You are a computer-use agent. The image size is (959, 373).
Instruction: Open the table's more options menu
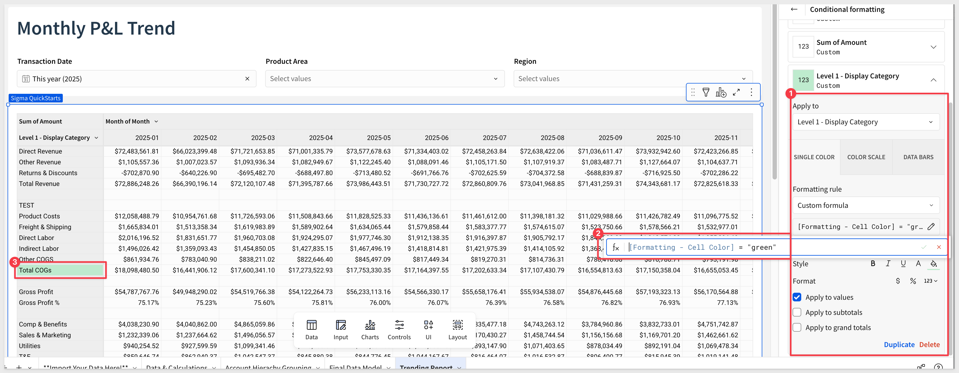pos(751,92)
